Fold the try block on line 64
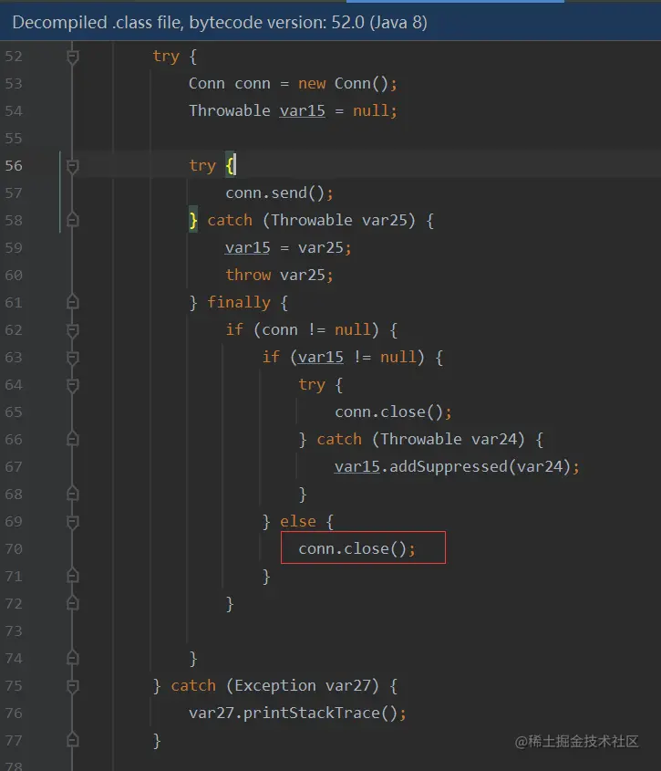The height and width of the screenshot is (771, 661). (72, 385)
